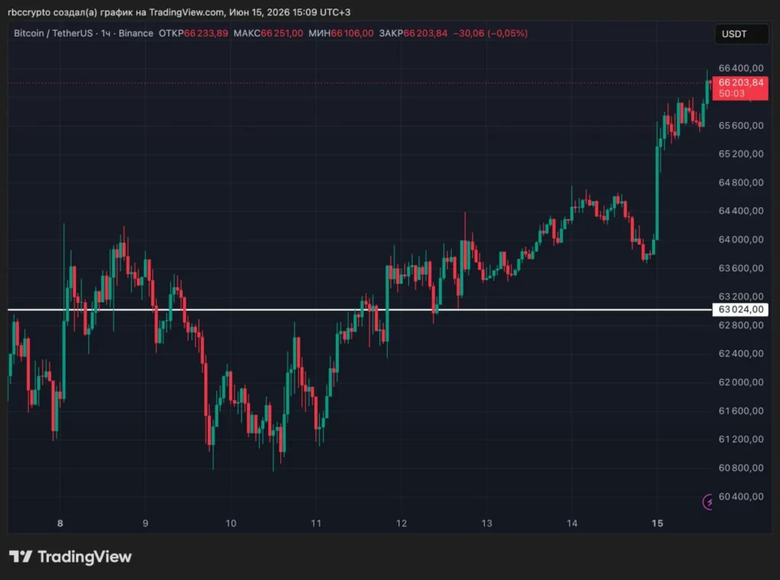This screenshot has height=580, width=780.
Task: Click the ЗАКР value 66 203,84
Action: [x=425, y=34]
